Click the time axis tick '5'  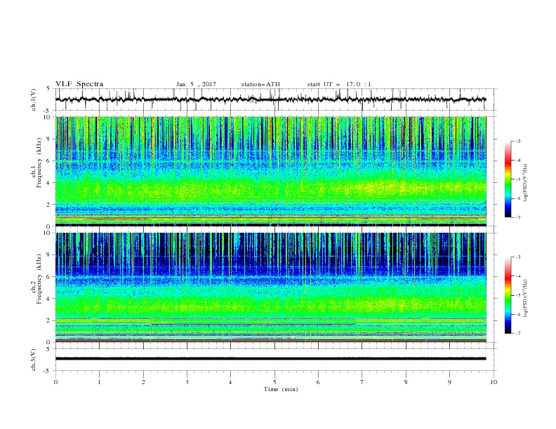(274, 382)
